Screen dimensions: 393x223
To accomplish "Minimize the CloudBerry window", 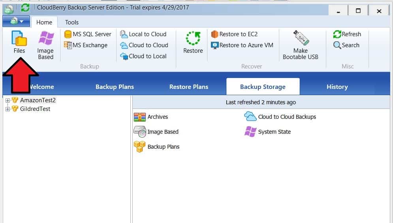I will pos(338,11).
